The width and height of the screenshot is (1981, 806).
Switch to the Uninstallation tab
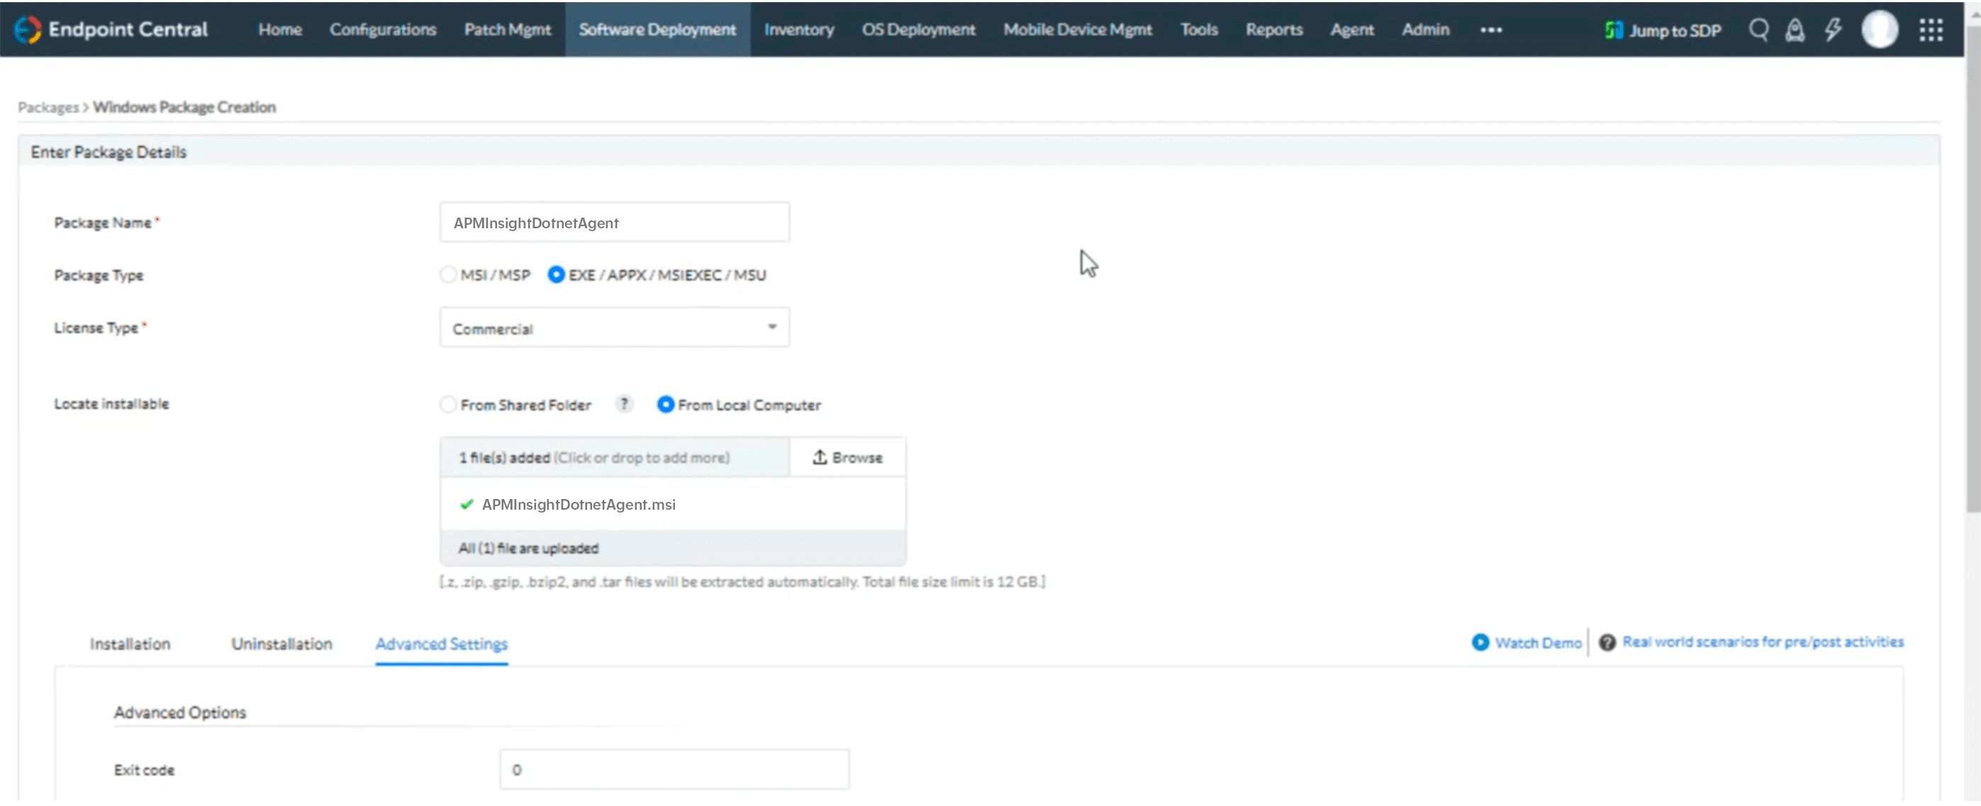coord(281,644)
